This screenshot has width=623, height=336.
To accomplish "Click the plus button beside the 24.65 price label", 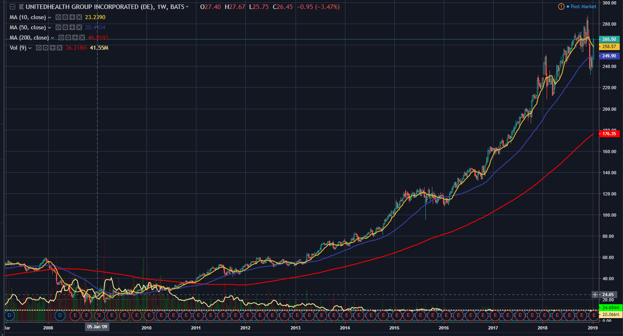I will [x=595, y=294].
